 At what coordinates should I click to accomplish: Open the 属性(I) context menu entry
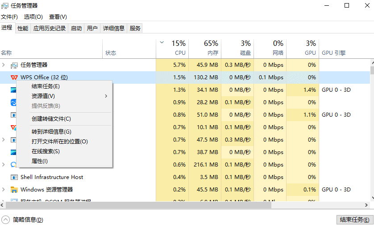coord(39,161)
